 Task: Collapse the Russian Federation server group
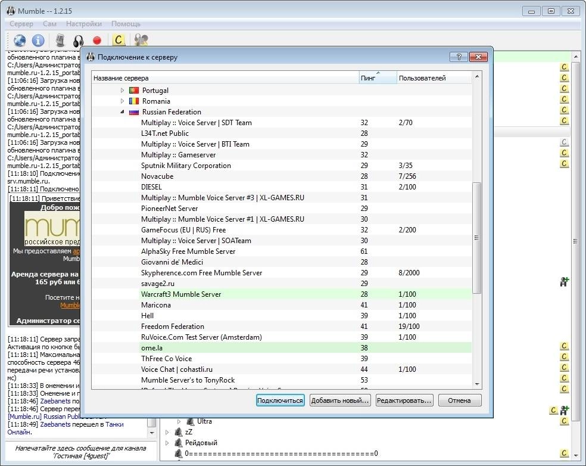point(122,112)
